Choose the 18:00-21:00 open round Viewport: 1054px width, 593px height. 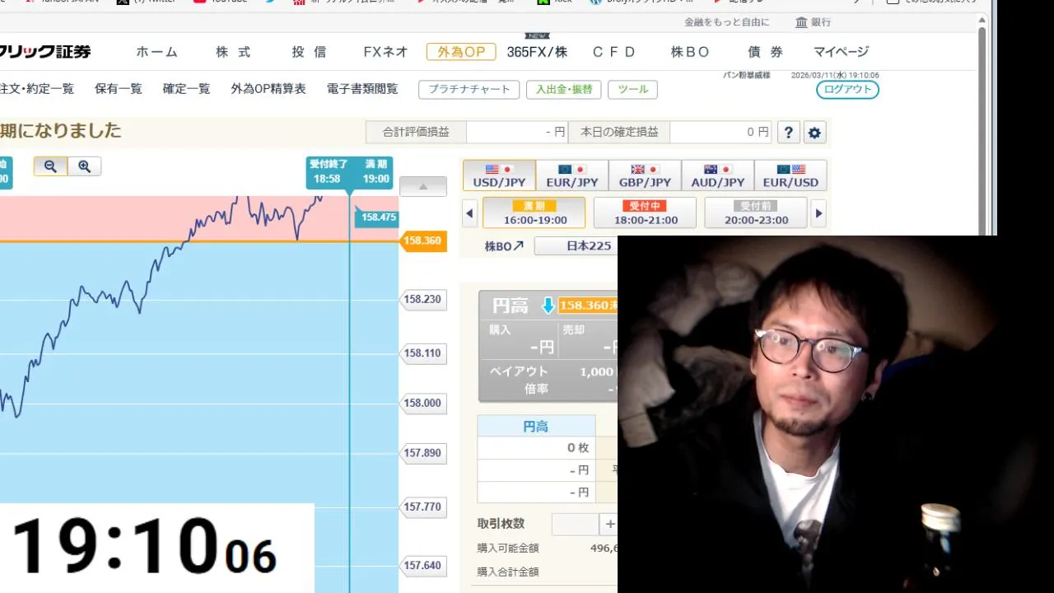(645, 212)
